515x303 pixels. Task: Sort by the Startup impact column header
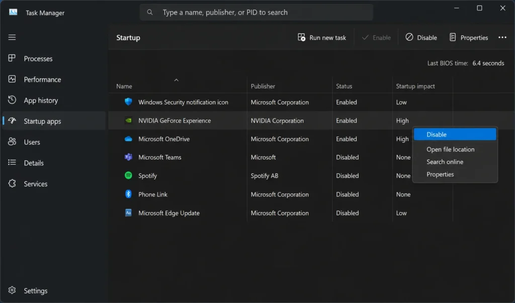point(415,86)
